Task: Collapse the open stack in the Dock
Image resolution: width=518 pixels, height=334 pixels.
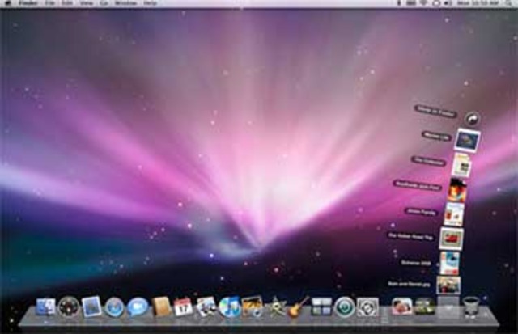Action: tap(448, 307)
